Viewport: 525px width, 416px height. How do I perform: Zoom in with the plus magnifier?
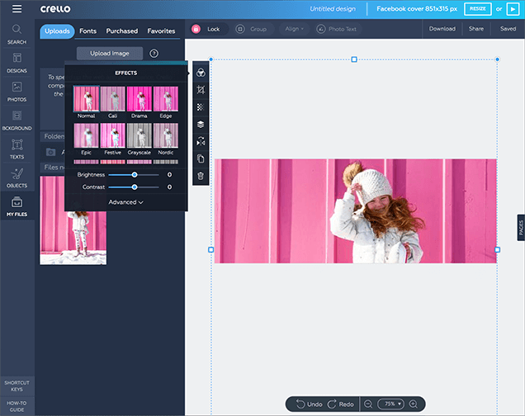pyautogui.click(x=413, y=404)
